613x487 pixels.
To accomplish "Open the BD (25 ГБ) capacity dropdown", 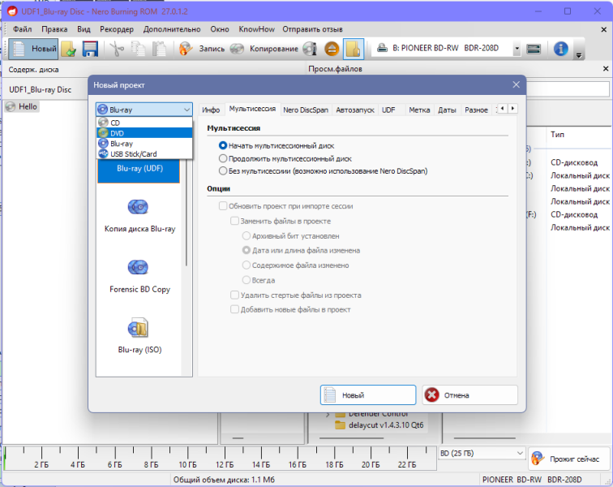I will 482,454.
